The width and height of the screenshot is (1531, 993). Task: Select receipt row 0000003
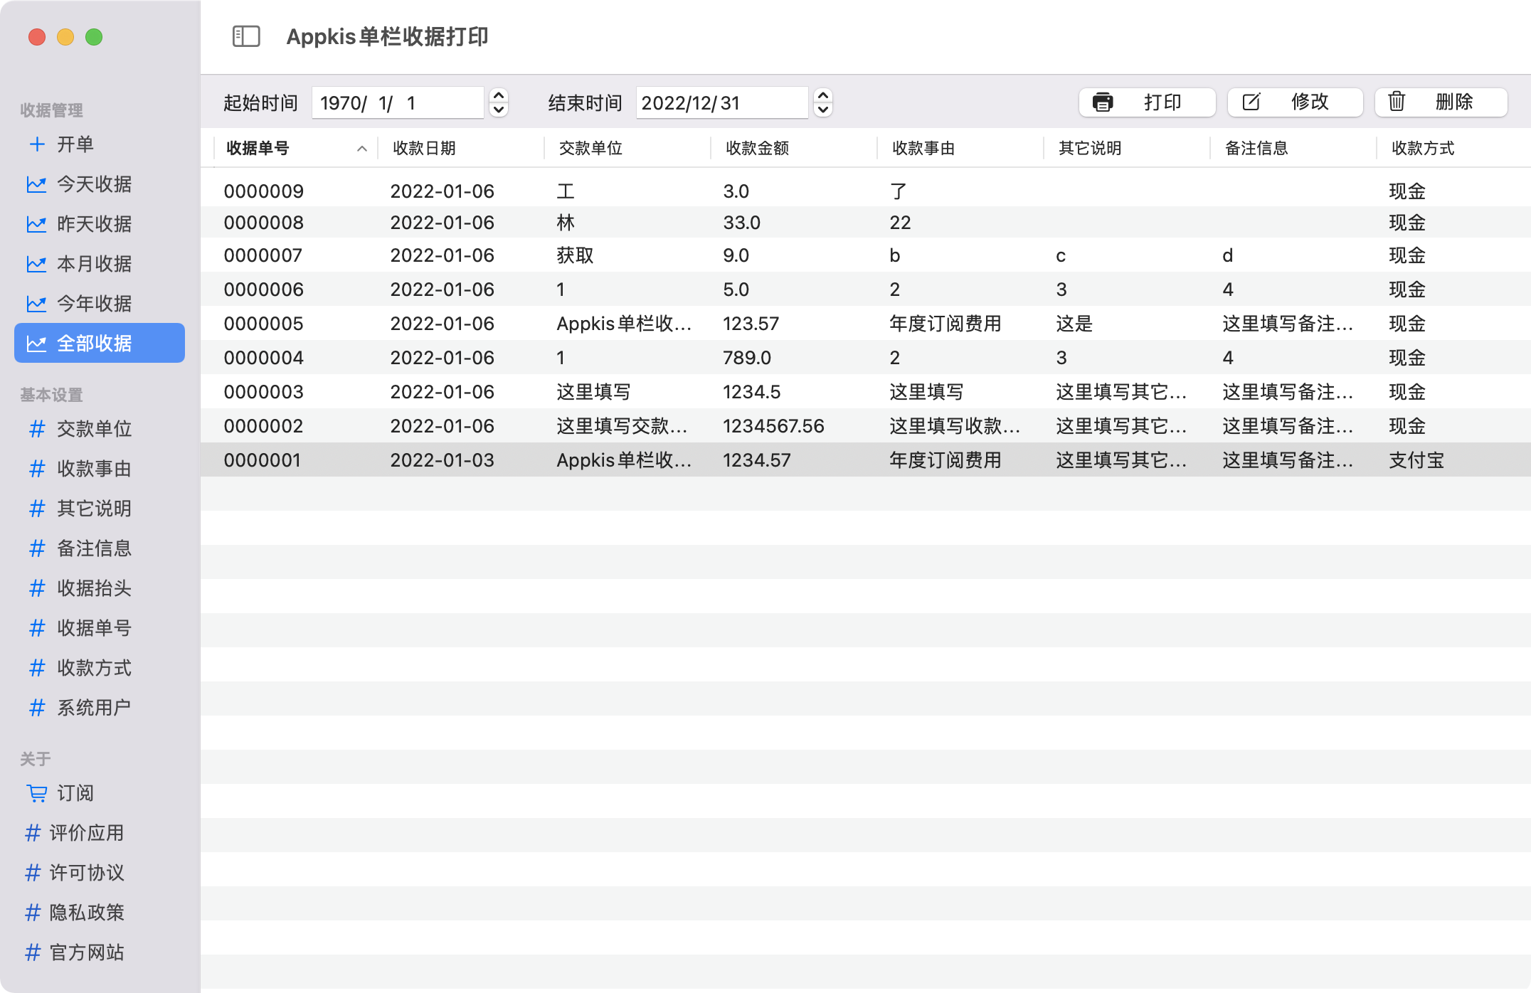(x=866, y=392)
